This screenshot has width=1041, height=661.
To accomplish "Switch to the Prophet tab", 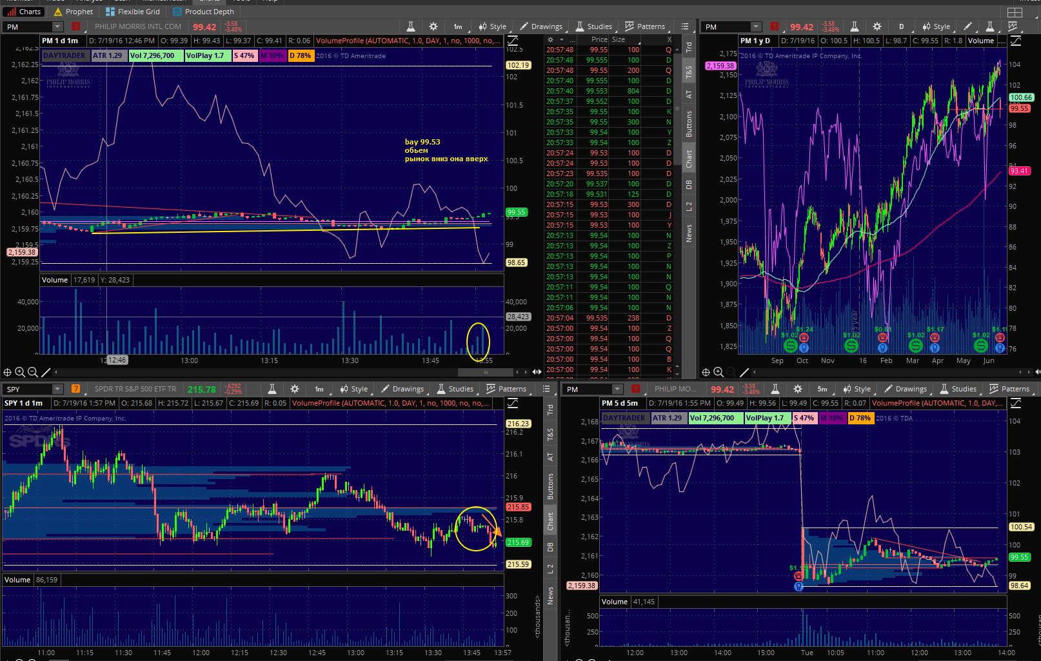I will point(74,12).
